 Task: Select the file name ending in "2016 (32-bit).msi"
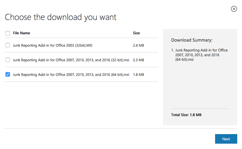pyautogui.click(x=71, y=60)
